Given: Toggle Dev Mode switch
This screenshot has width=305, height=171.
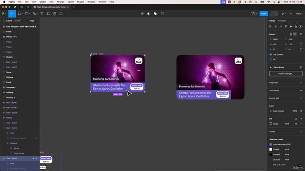Looking at the screenshot, I should (274, 14).
